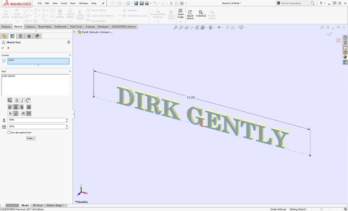The height and width of the screenshot is (211, 348).
Task: Open the FeatureManager design tree tab
Action: (x=4, y=36)
